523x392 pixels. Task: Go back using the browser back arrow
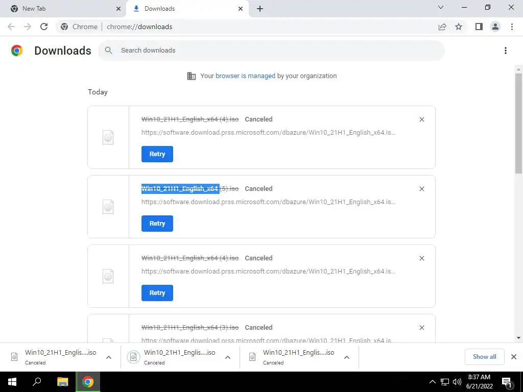pos(11,27)
